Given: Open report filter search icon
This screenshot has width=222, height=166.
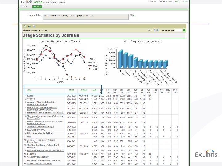Looking at the screenshot, I should (x=131, y=15).
